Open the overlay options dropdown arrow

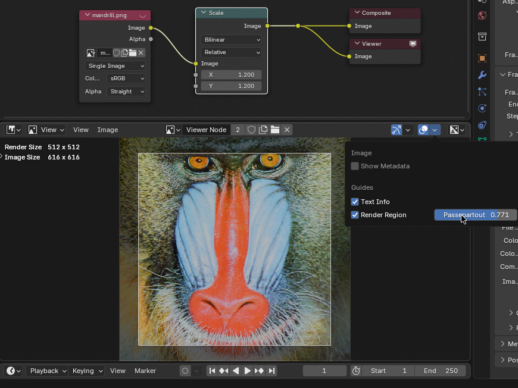click(x=435, y=130)
